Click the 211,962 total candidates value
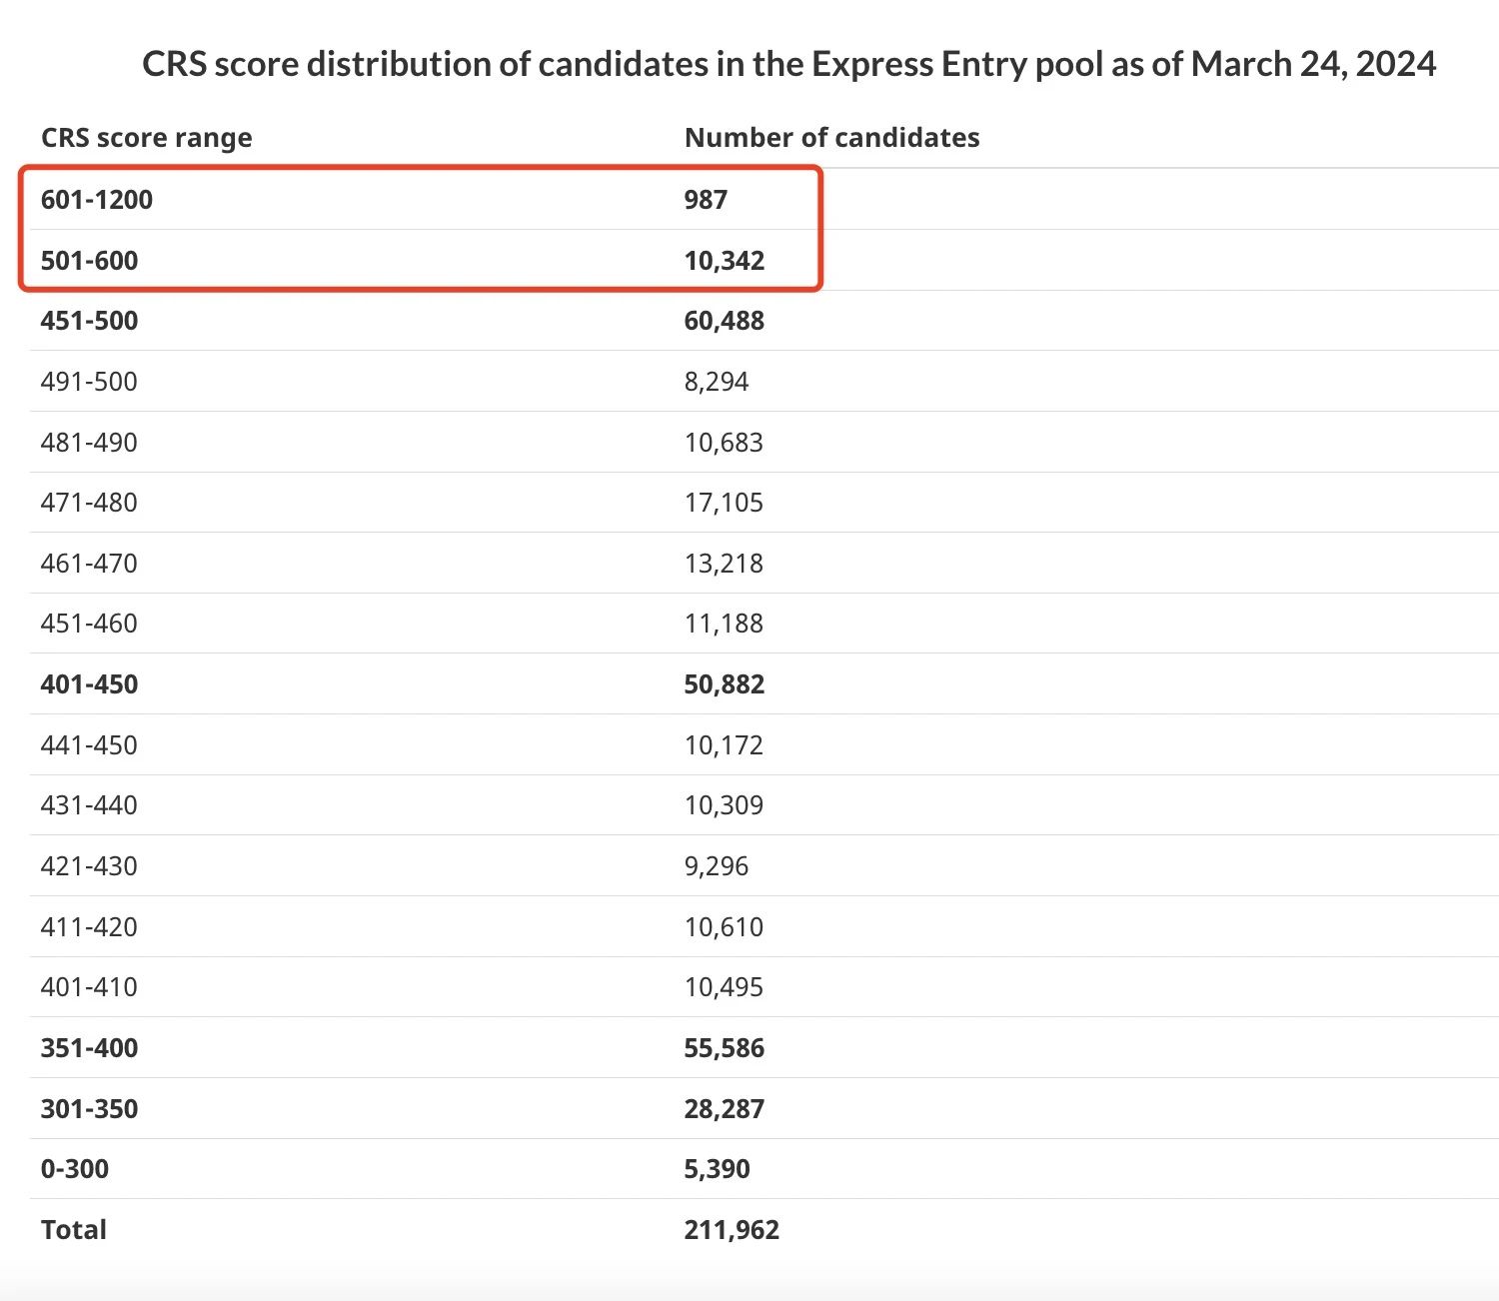The image size is (1499, 1301). (x=732, y=1230)
